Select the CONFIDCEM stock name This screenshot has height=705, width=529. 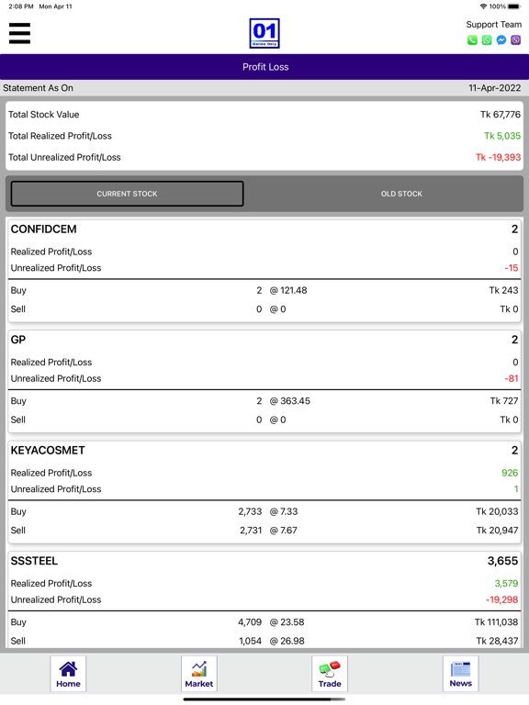tap(44, 229)
